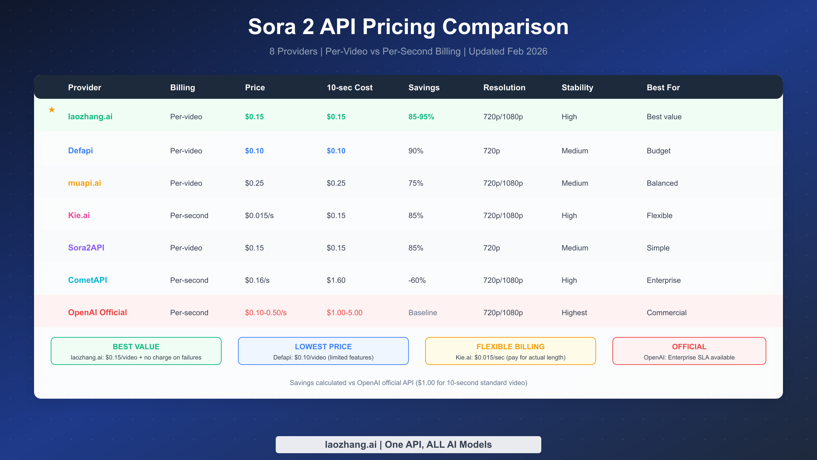Screen dimensions: 817x460
Task: Open the OpenAI Official provider link
Action: 97,312
